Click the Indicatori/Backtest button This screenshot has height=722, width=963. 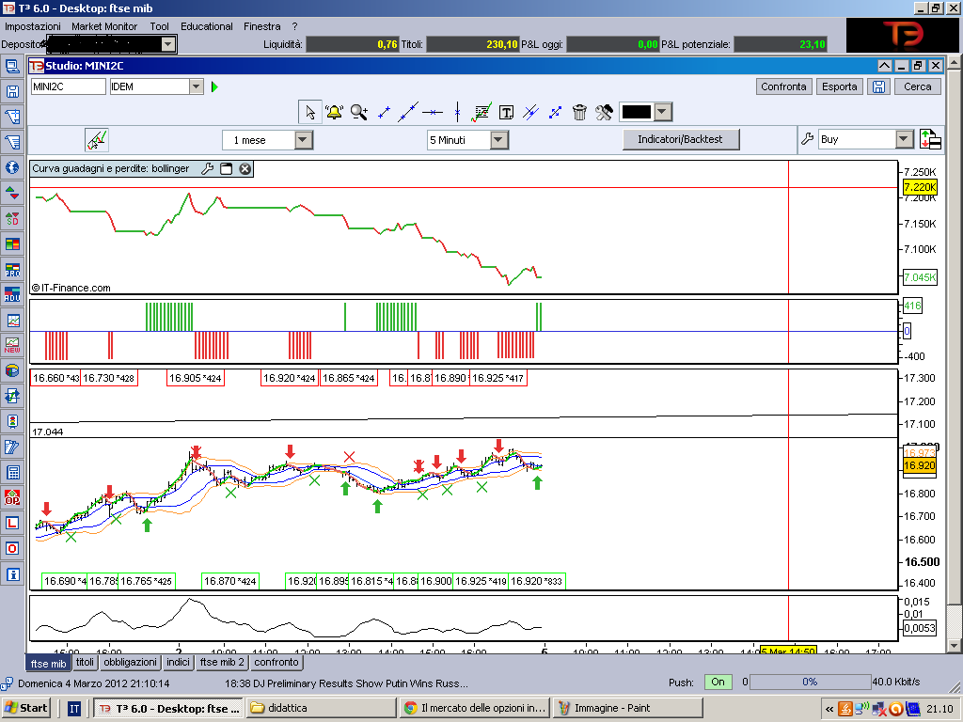(x=681, y=139)
